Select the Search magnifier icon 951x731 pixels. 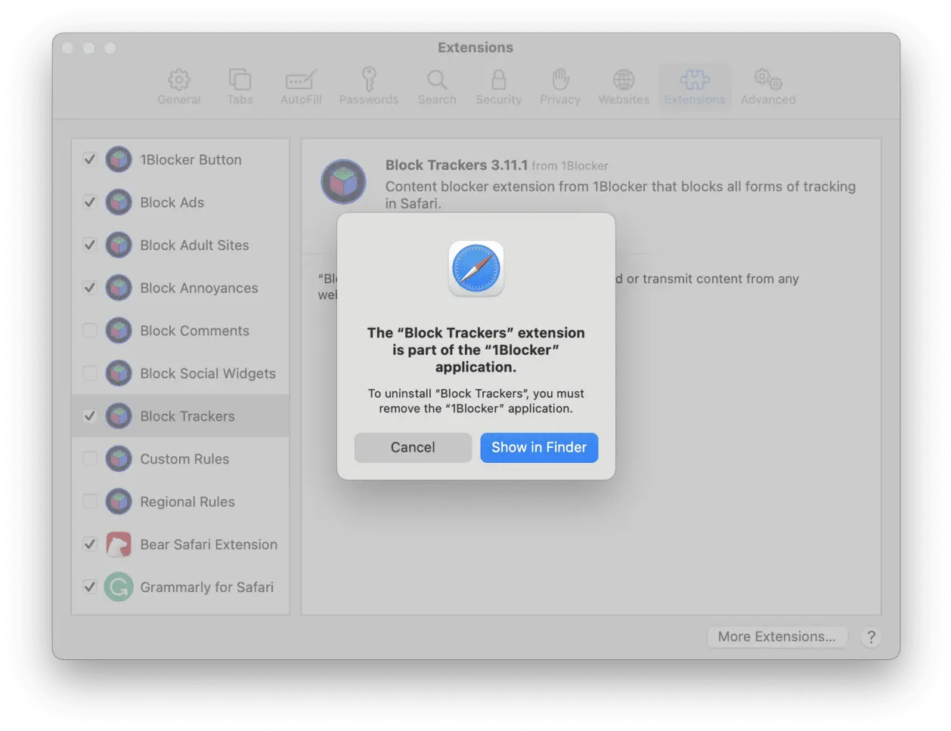point(437,80)
